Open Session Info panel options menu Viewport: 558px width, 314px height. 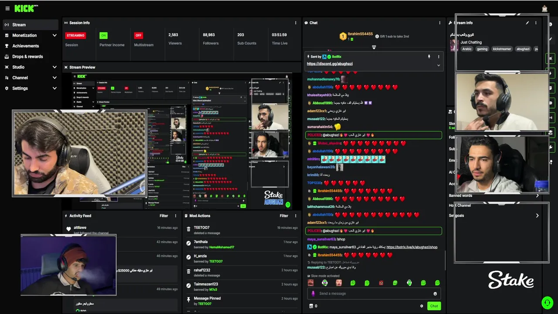click(296, 23)
